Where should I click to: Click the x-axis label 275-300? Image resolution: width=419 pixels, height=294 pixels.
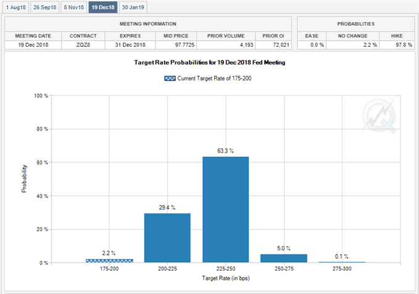coord(342,269)
